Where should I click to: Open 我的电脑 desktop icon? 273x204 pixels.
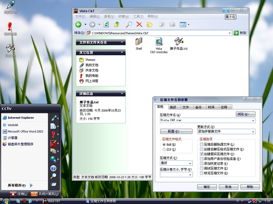point(10,29)
